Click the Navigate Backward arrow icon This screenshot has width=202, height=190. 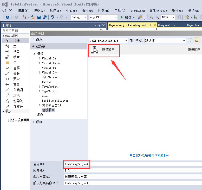point(8,17)
